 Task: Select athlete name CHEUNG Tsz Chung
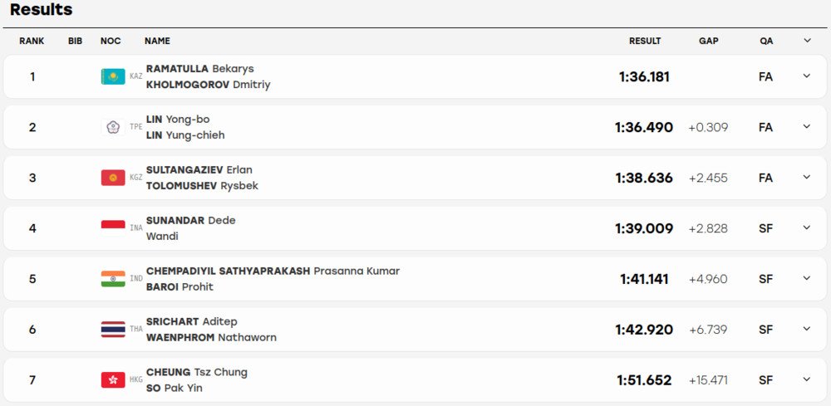[197, 372]
